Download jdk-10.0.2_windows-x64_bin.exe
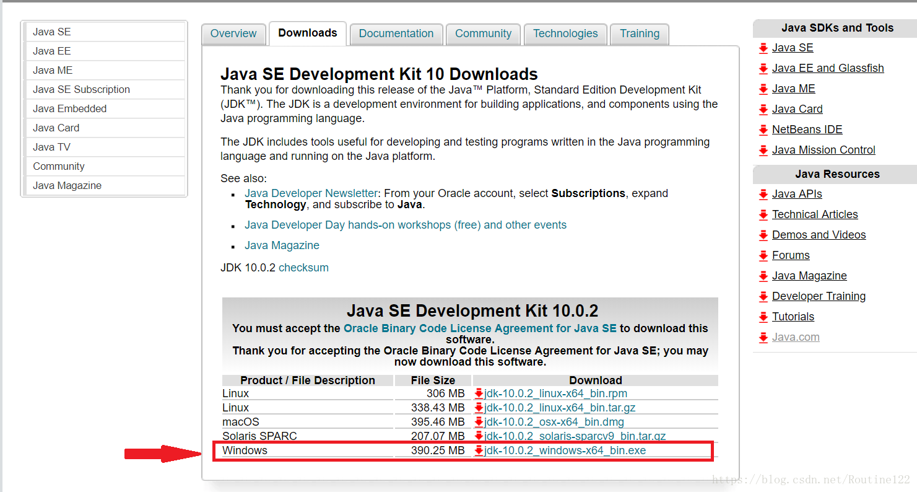The image size is (917, 492). coord(565,450)
